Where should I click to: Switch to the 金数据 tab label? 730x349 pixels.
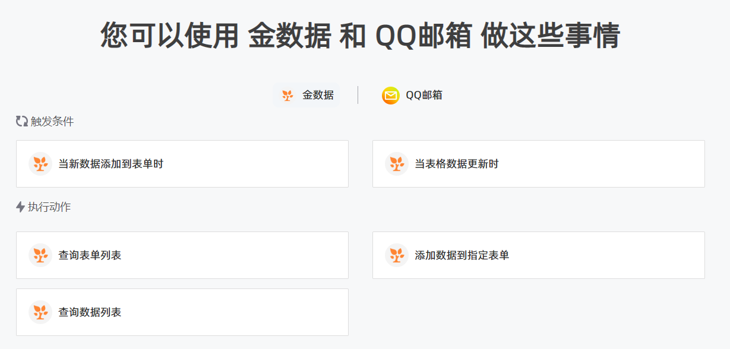click(x=318, y=95)
